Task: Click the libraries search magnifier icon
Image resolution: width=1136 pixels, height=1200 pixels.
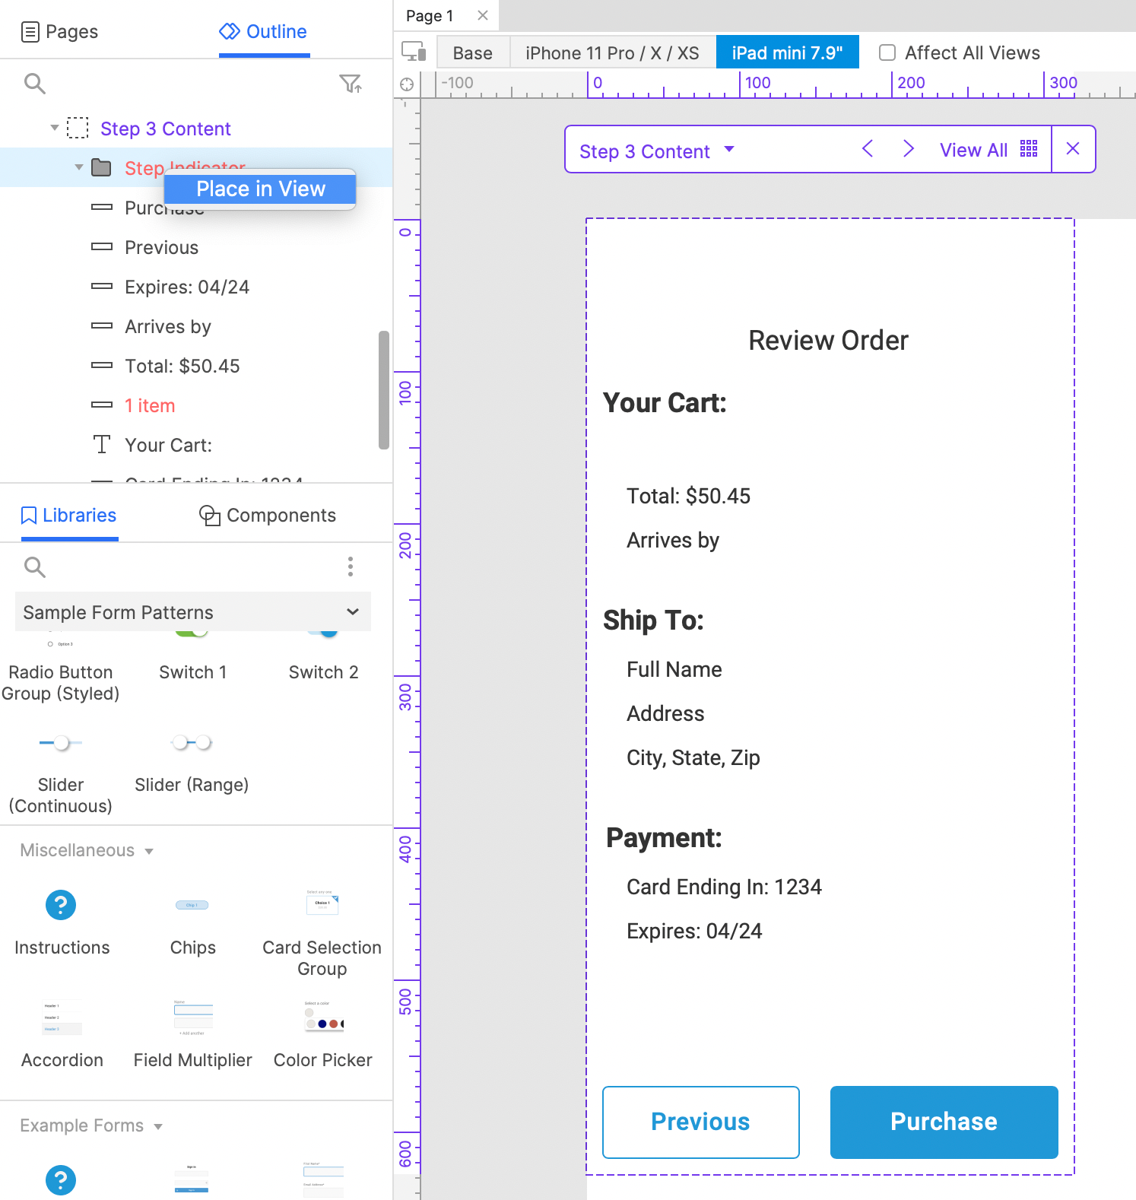Action: (x=35, y=567)
